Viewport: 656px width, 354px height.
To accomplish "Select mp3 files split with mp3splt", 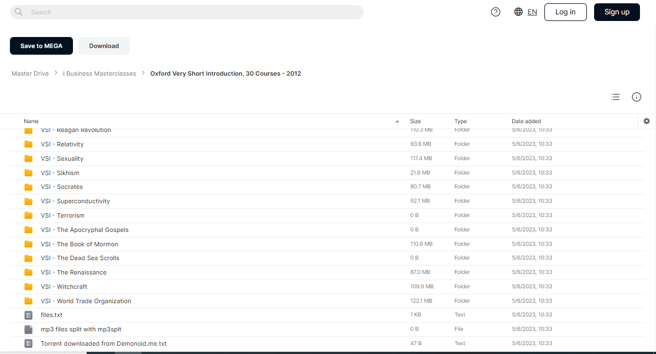I will pyautogui.click(x=81, y=329).
